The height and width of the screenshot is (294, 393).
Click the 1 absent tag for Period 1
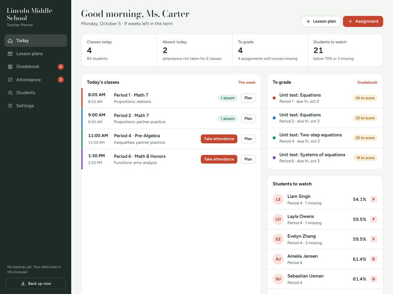click(228, 98)
